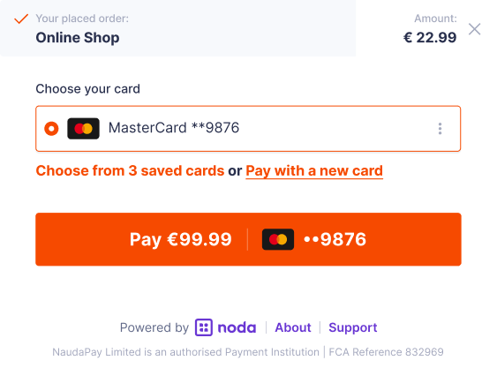
Task: Click the orange order checkmark icon
Action: [21, 19]
